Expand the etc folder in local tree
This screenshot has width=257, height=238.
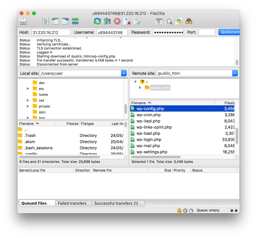(x=28, y=89)
